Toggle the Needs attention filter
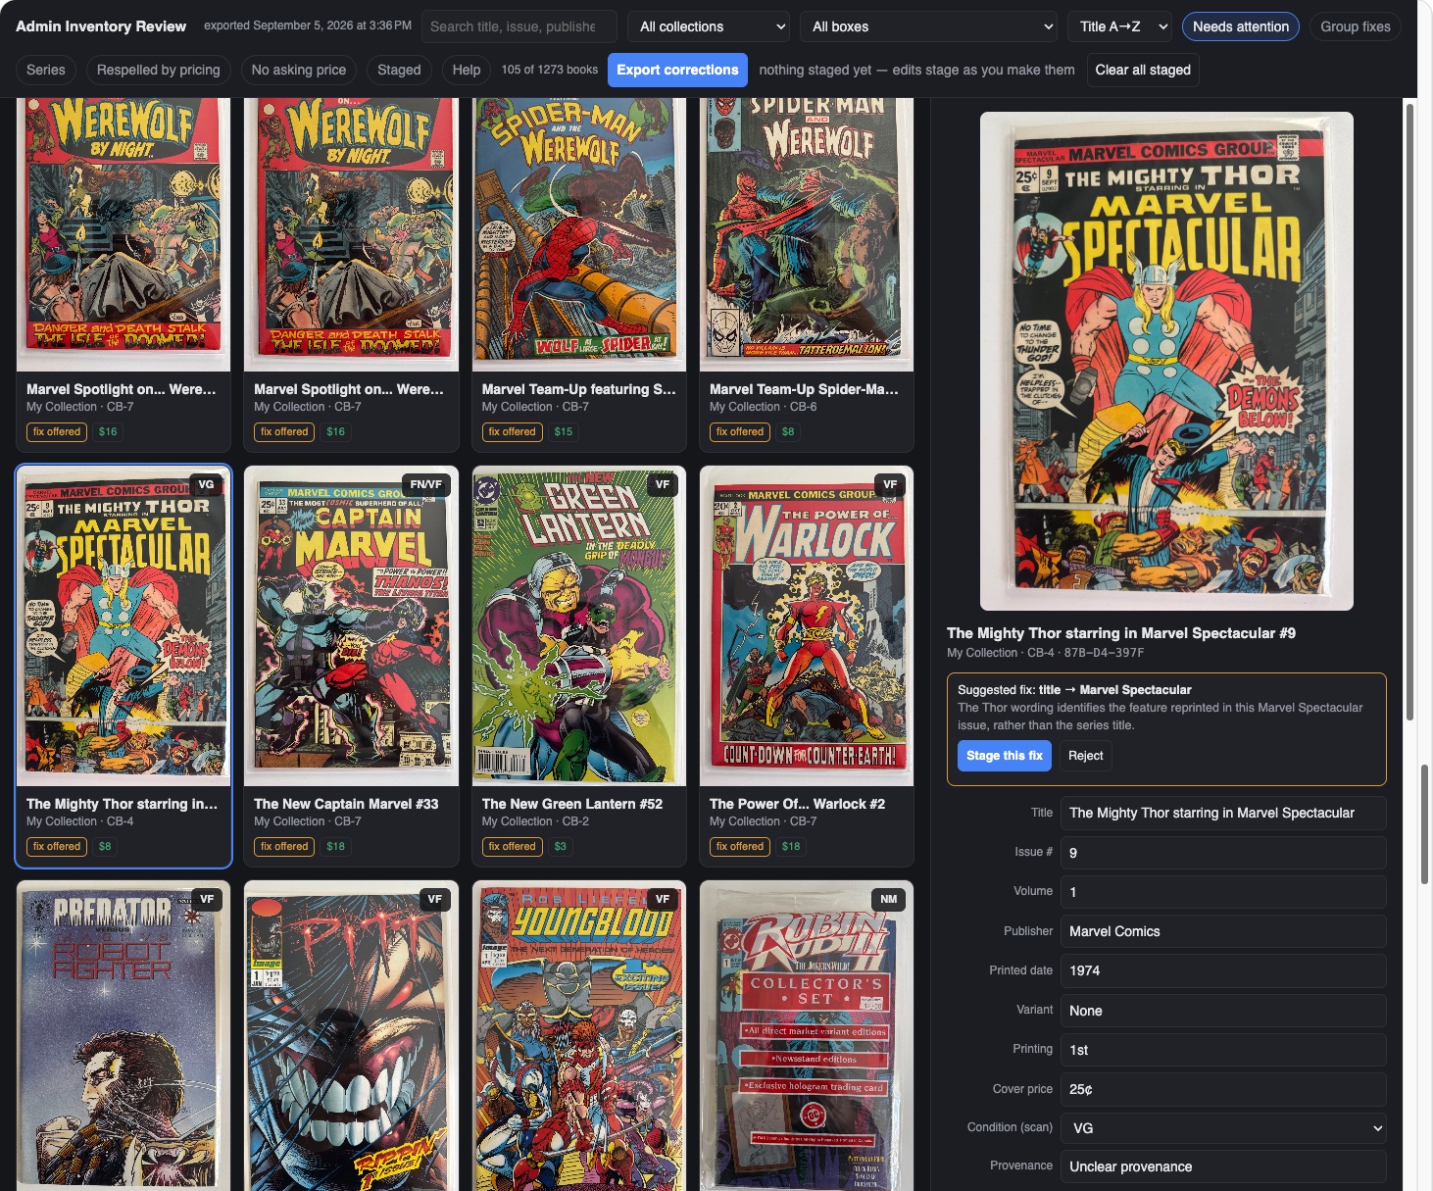This screenshot has height=1191, width=1433. 1240,26
